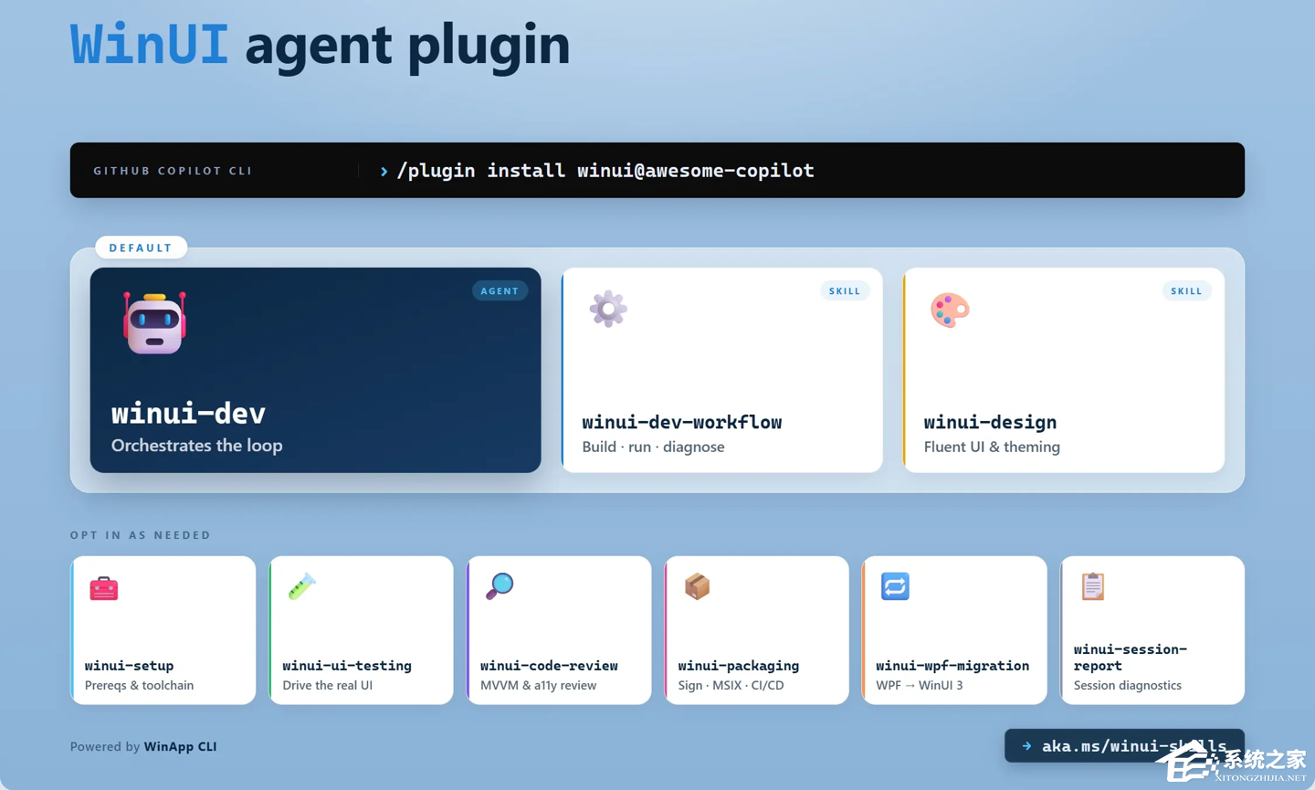1315x790 pixels.
Task: Click the gear icon on winui-dev-workflow card
Action: [608, 309]
